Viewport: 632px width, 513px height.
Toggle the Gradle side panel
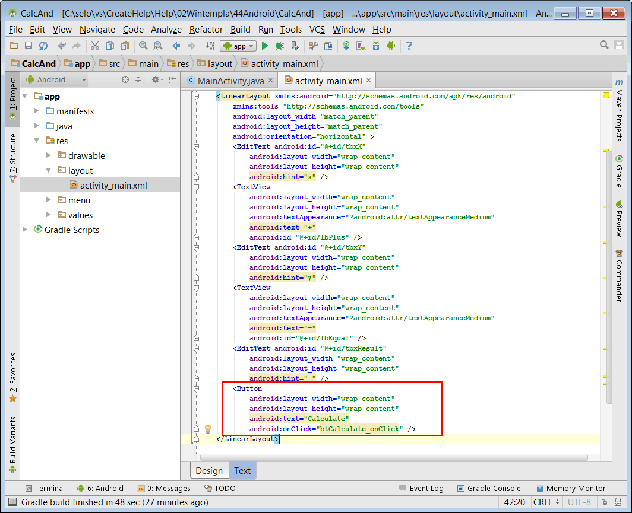coord(619,171)
